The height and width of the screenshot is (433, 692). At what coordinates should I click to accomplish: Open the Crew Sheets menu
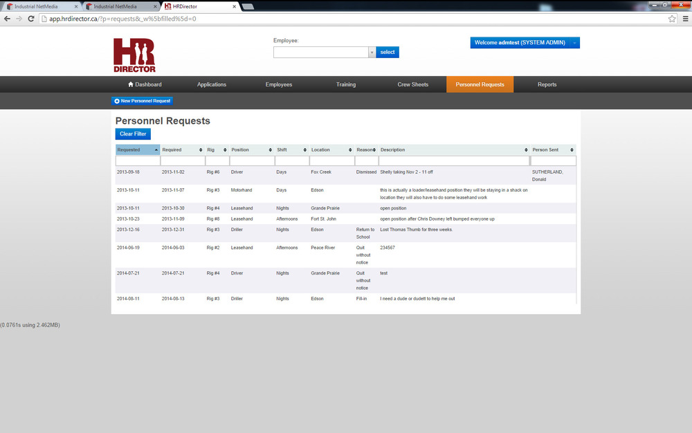click(413, 84)
